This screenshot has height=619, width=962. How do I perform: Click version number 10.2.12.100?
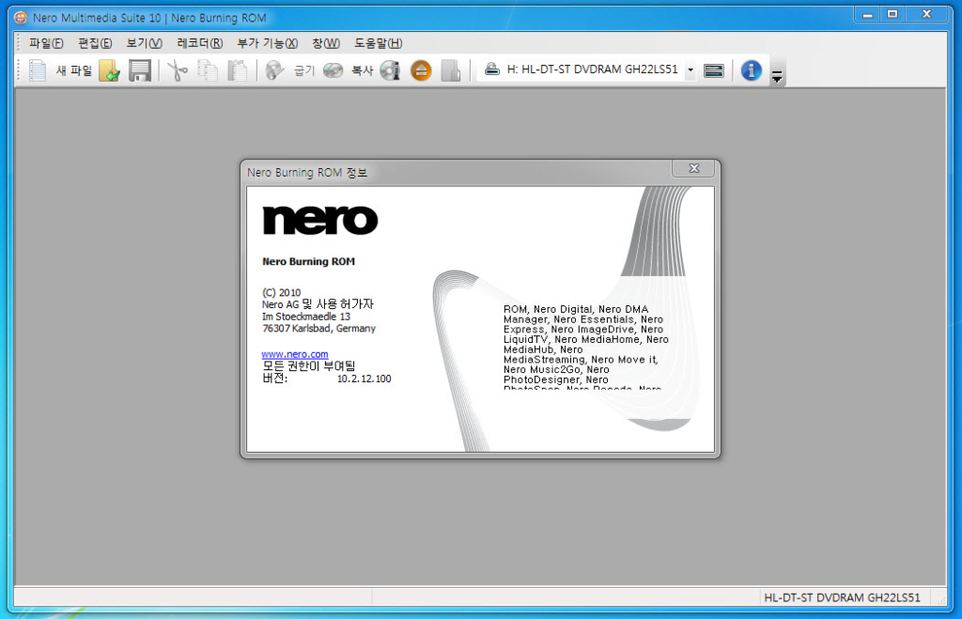(x=364, y=379)
